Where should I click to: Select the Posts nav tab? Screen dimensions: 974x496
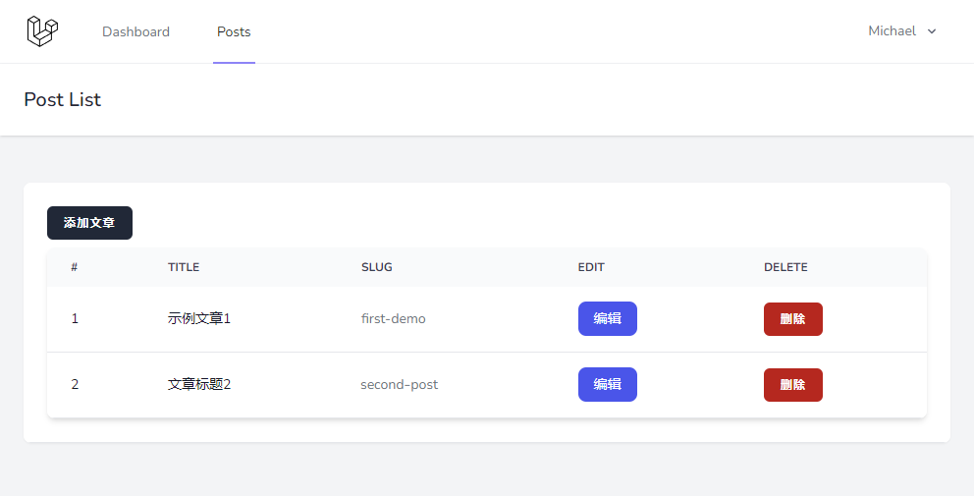(x=234, y=31)
